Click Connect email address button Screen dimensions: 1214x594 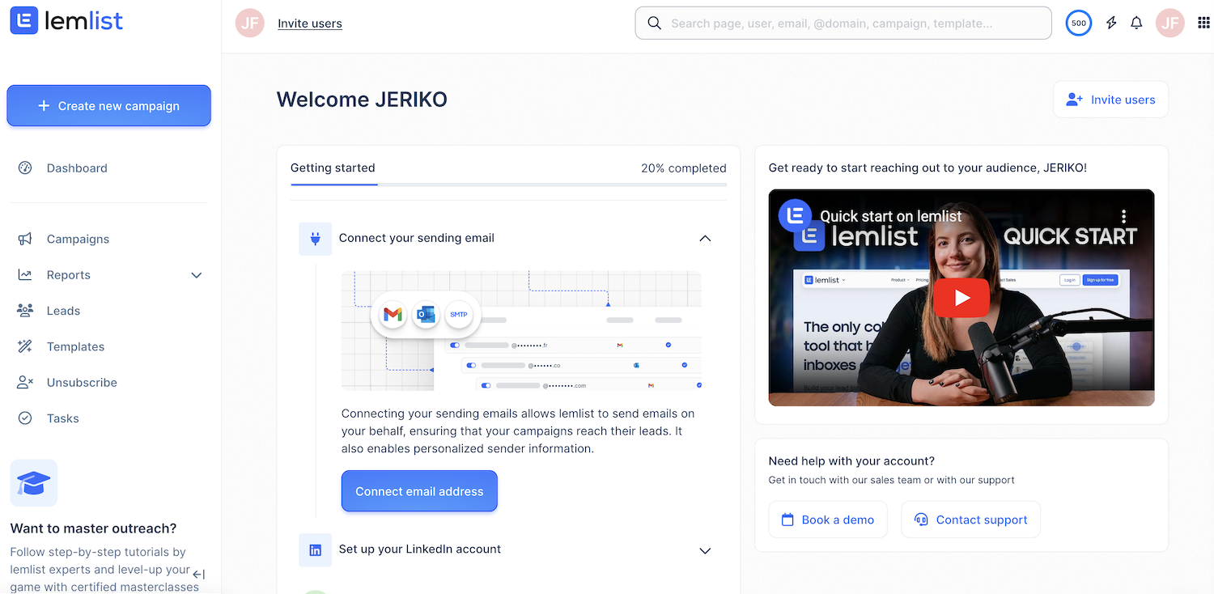click(419, 491)
